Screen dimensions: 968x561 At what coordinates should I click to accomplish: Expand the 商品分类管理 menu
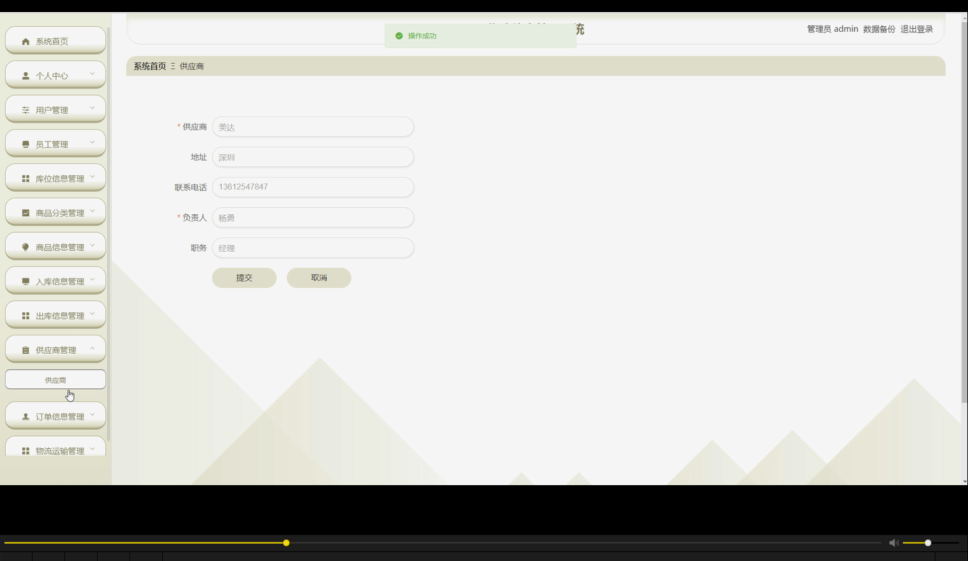click(x=61, y=212)
